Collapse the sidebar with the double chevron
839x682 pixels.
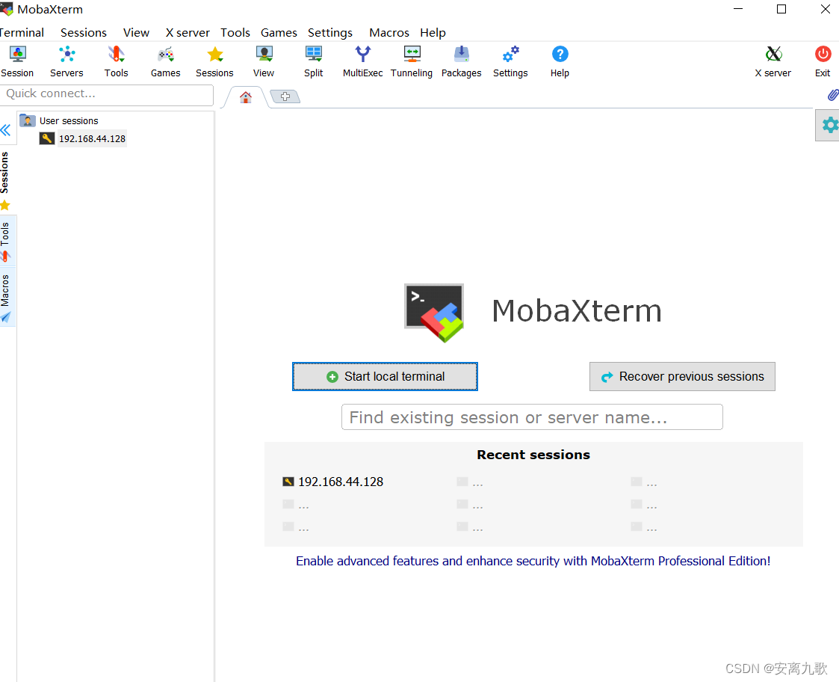pyautogui.click(x=6, y=129)
